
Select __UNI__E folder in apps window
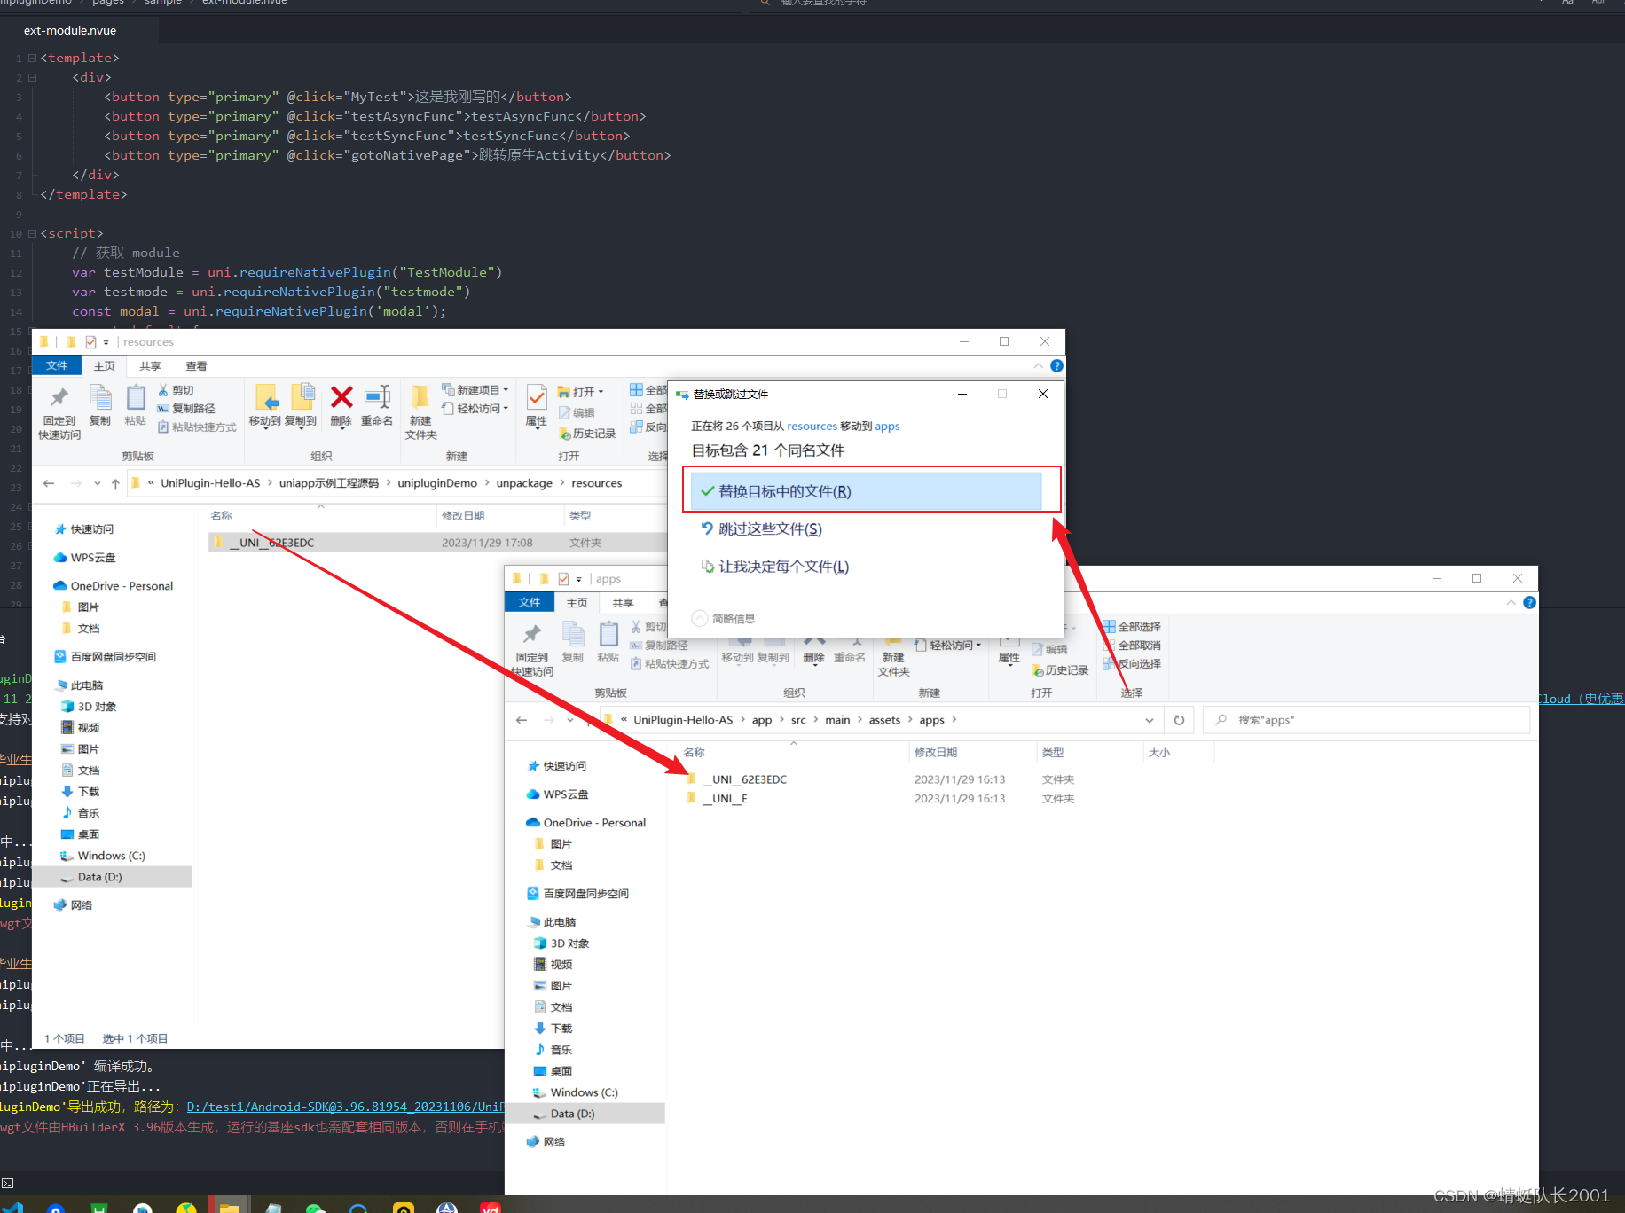pyautogui.click(x=725, y=799)
